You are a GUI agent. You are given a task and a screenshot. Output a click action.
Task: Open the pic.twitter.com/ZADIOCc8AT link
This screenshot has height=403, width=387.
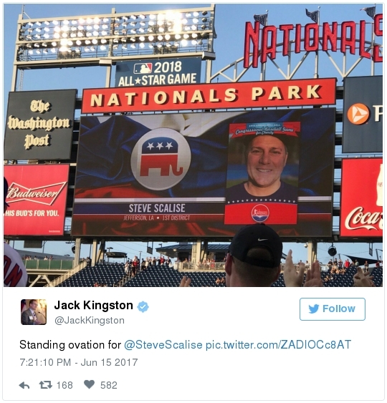pos(278,344)
